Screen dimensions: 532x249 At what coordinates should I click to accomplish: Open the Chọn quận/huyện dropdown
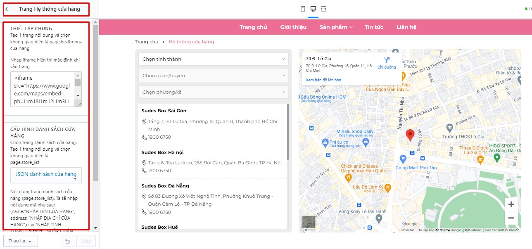pos(214,76)
